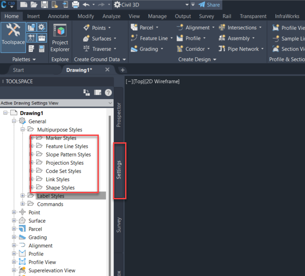
Task: Click the Alignment creation icon
Action: (x=180, y=28)
